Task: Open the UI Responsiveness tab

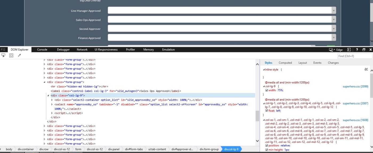Action: (106, 50)
